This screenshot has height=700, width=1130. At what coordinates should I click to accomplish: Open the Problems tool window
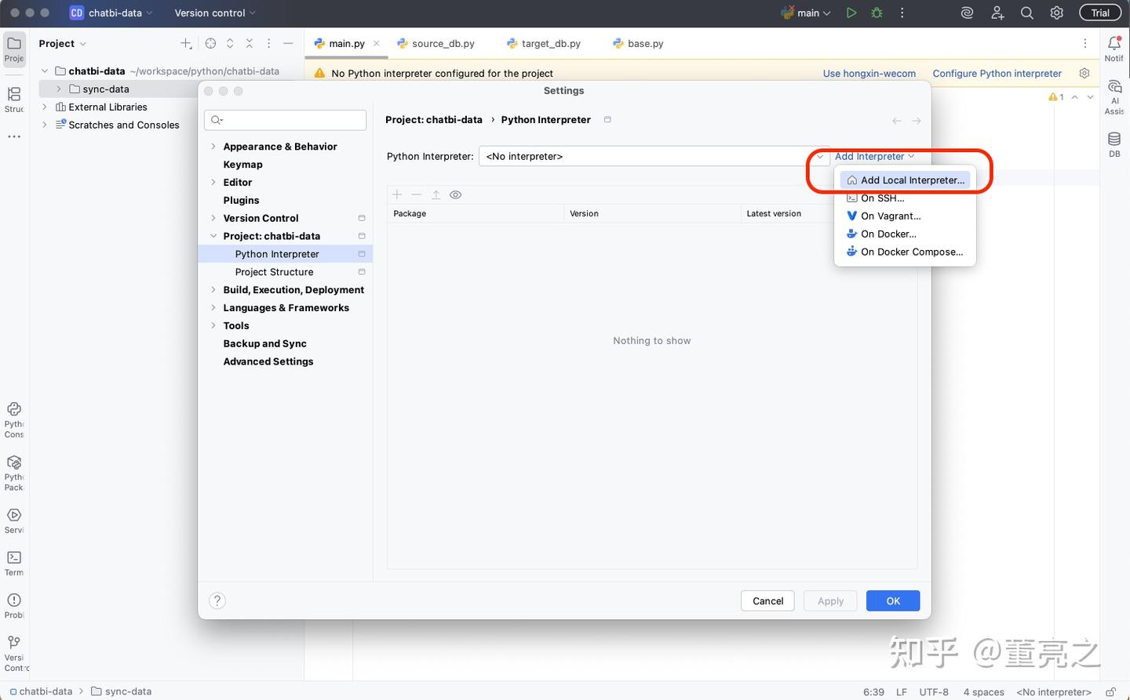[14, 605]
